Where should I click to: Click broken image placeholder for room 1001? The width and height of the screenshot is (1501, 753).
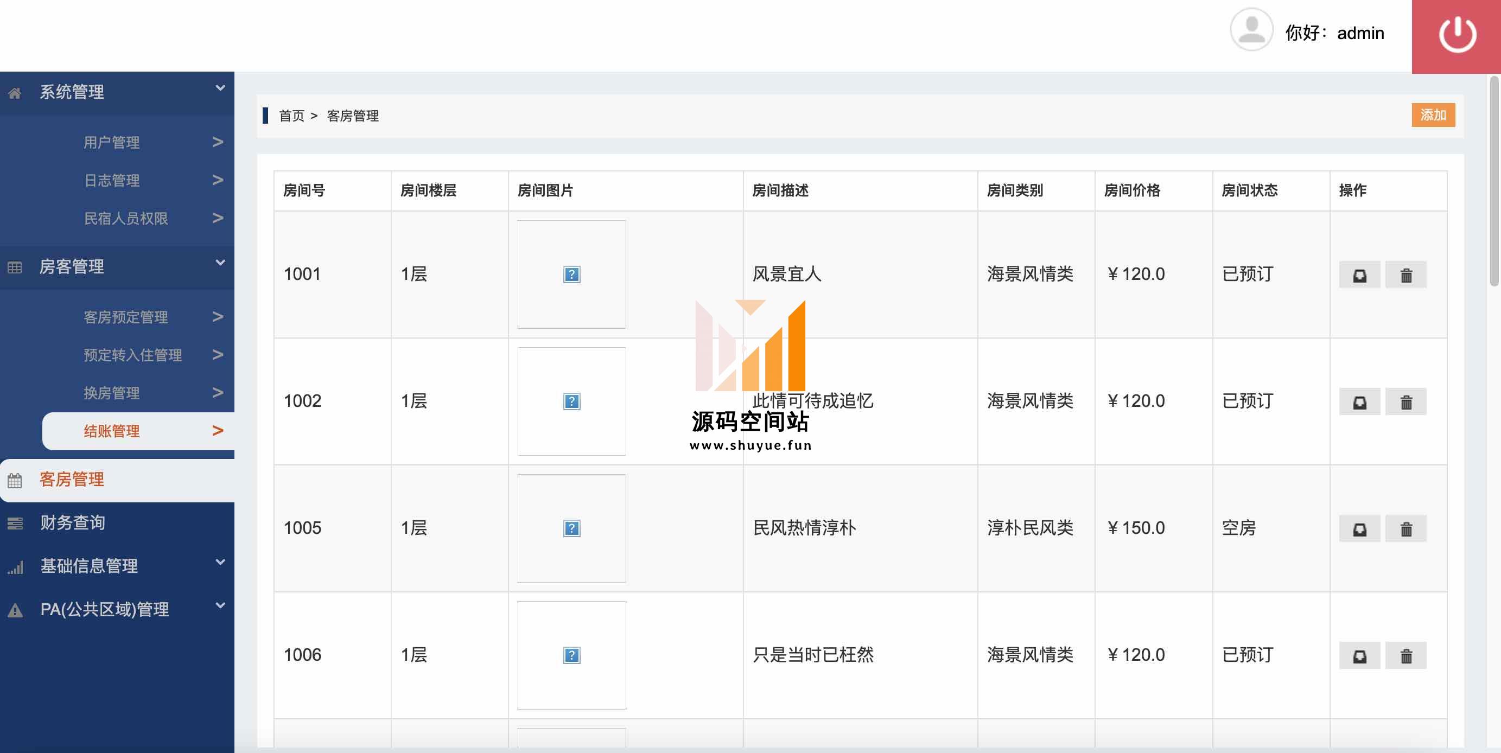coord(571,275)
